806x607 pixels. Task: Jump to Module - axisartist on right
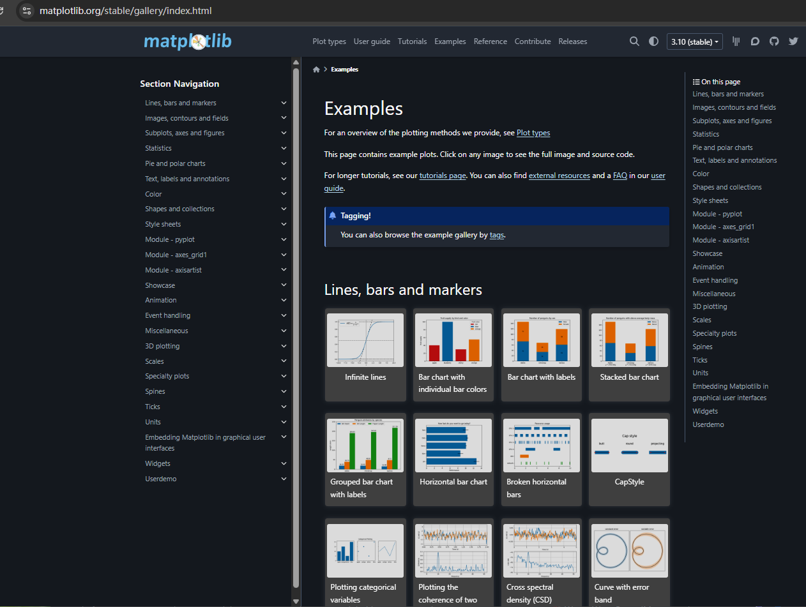click(721, 240)
